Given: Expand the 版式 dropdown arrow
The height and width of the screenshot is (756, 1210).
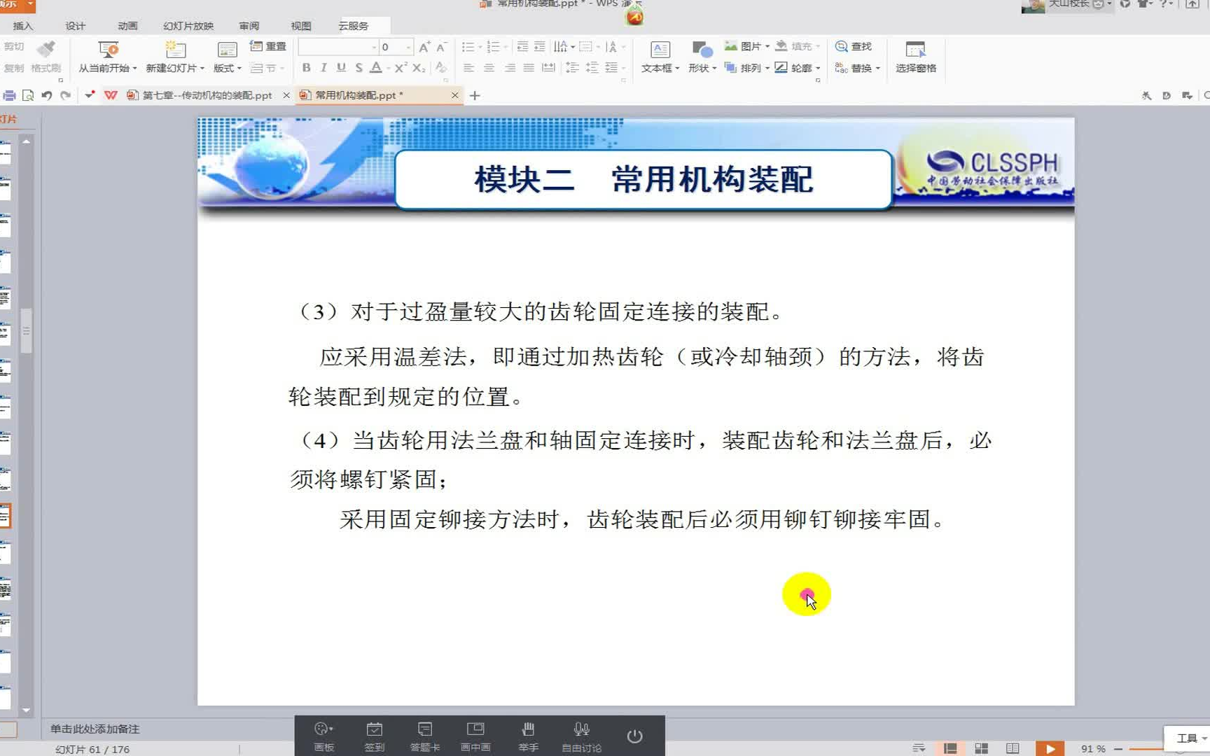Looking at the screenshot, I should pos(239,69).
